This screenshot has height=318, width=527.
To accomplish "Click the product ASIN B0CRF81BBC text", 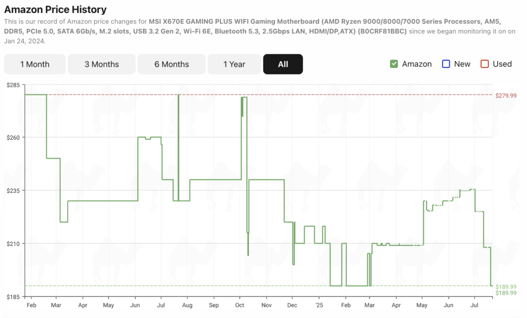I will tap(382, 31).
